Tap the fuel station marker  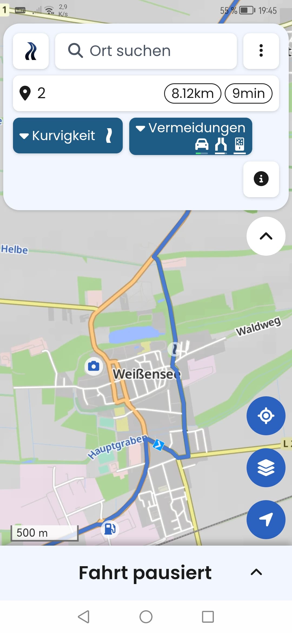click(110, 529)
